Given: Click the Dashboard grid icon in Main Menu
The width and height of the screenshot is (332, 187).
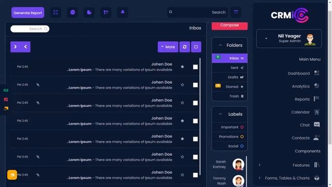Looking at the screenshot, I should point(317,73).
